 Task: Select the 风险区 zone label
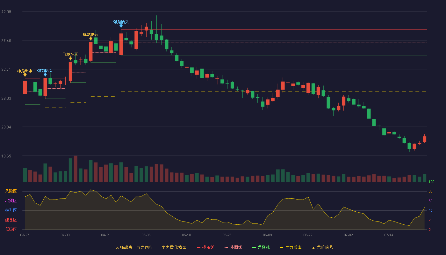coord(11,191)
